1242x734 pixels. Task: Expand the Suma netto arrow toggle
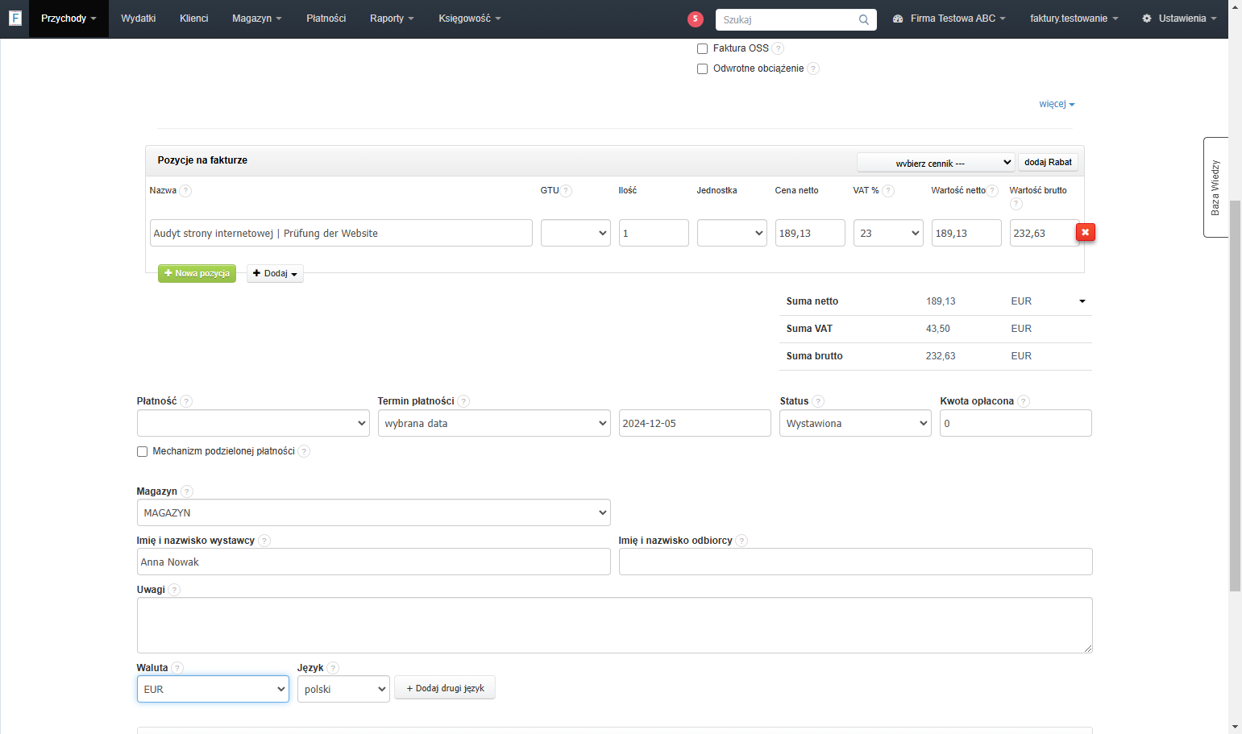[1082, 301]
